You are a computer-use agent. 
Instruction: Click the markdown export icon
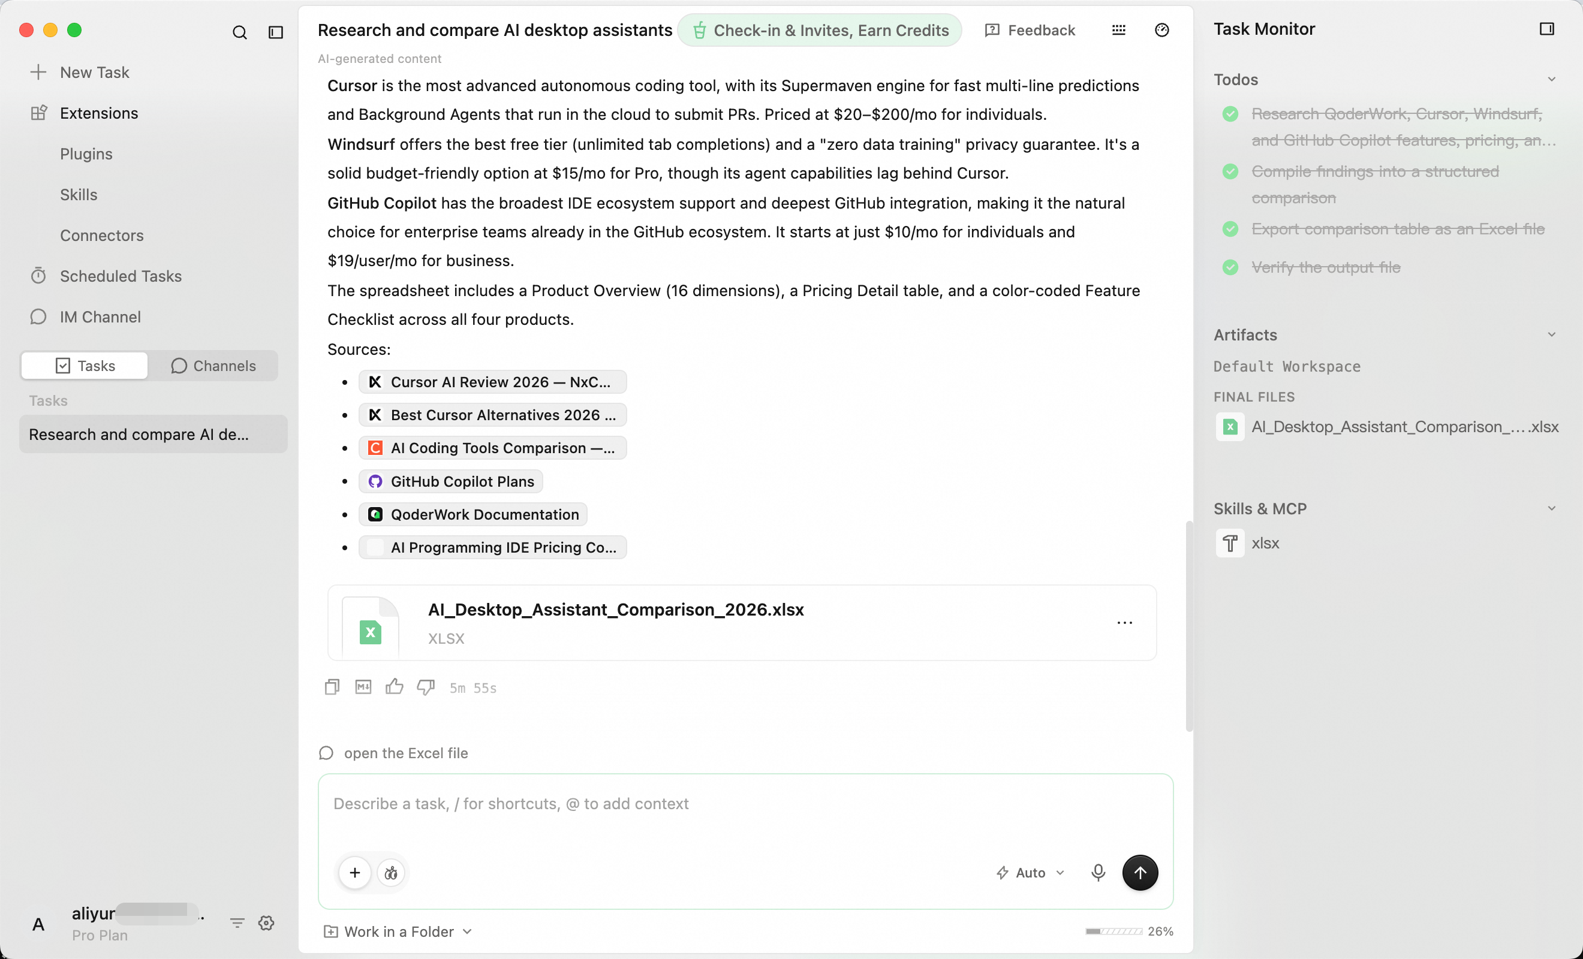click(363, 687)
